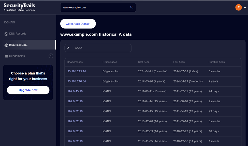Viewport: 248px width, 146px height.
Task: Open IP address 93.184.215.14
Action: (x=77, y=71)
